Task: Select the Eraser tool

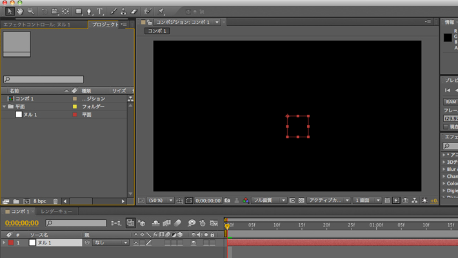Action: (134, 11)
